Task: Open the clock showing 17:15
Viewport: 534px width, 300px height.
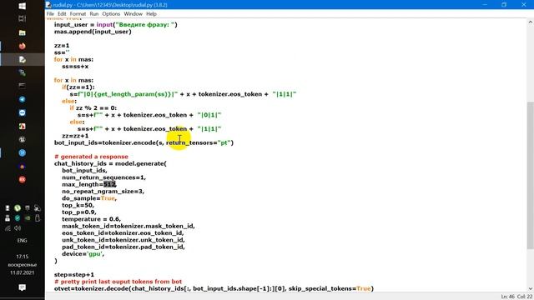Action: (x=23, y=257)
